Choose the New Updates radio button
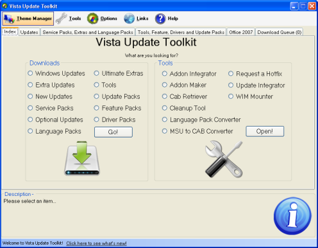318x248 pixels. [30, 96]
